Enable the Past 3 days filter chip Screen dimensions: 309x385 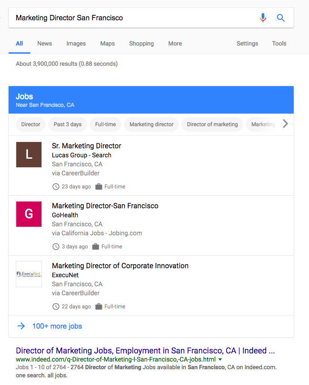(x=68, y=124)
